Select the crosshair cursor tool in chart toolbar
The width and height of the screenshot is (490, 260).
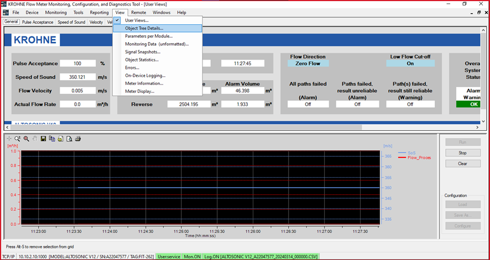[9, 139]
